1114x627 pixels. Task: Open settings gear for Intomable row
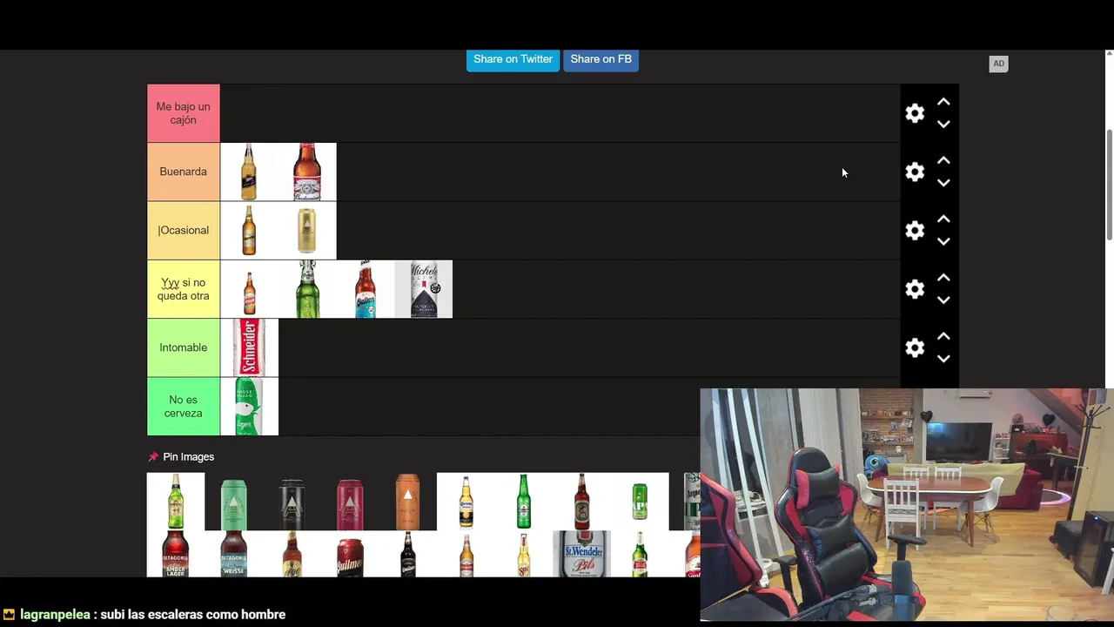coord(915,347)
